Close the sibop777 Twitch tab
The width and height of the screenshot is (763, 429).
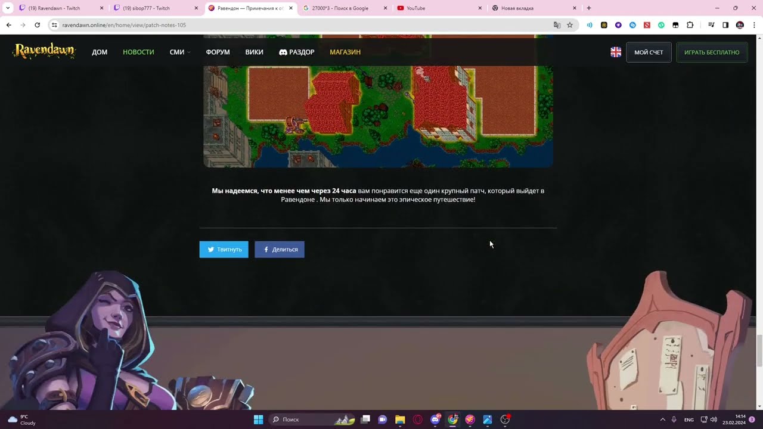196,8
